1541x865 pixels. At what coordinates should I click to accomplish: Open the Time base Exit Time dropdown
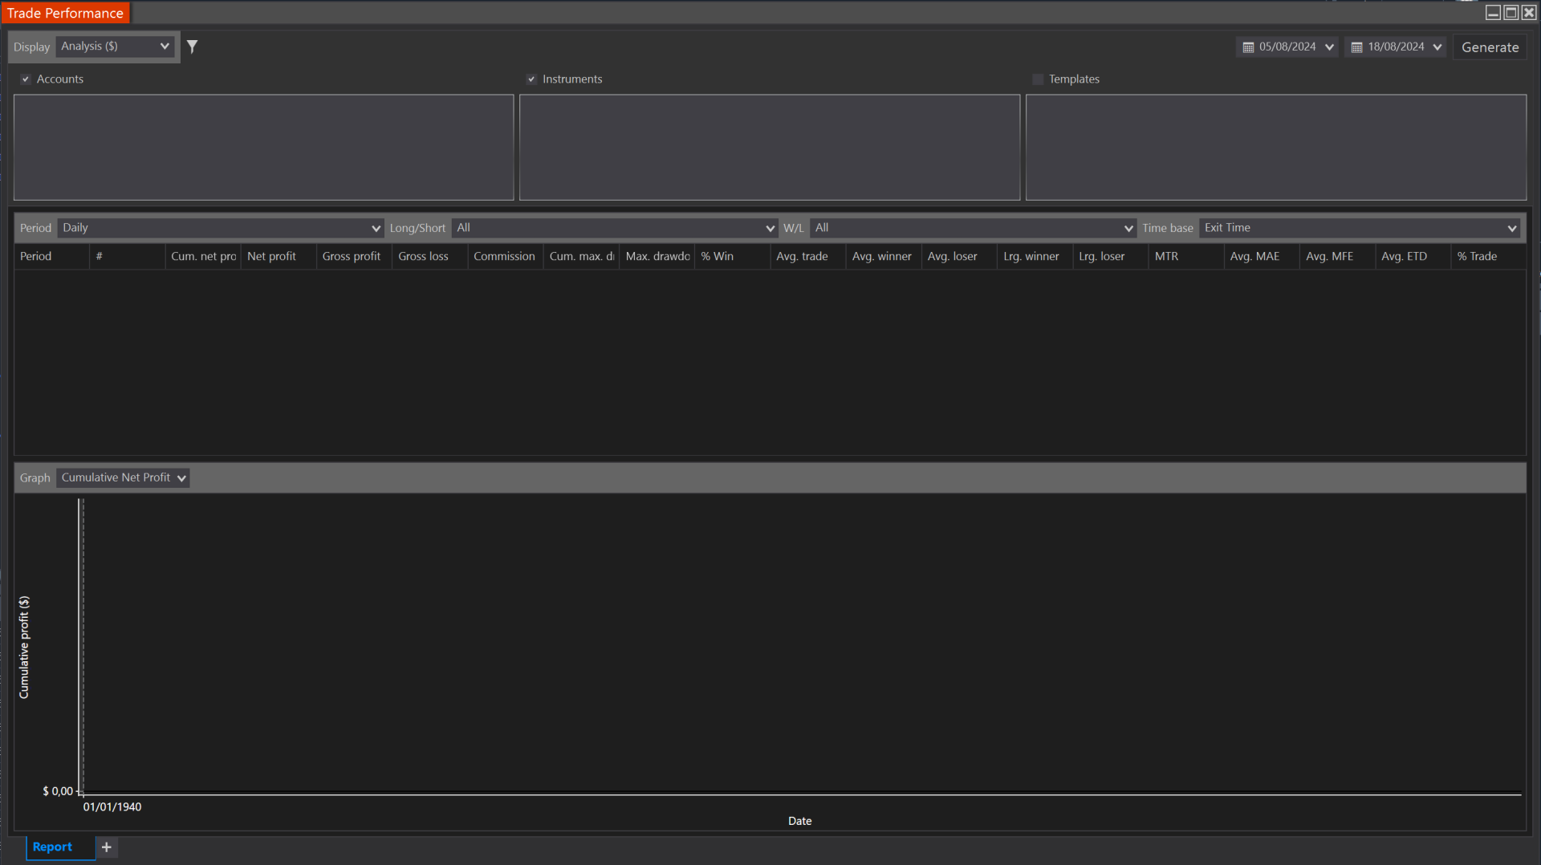pyautogui.click(x=1360, y=228)
